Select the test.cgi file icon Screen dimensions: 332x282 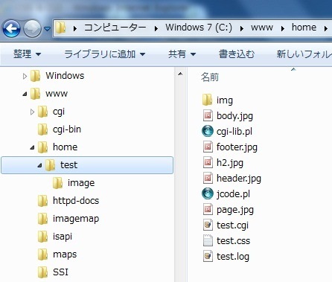(x=208, y=225)
